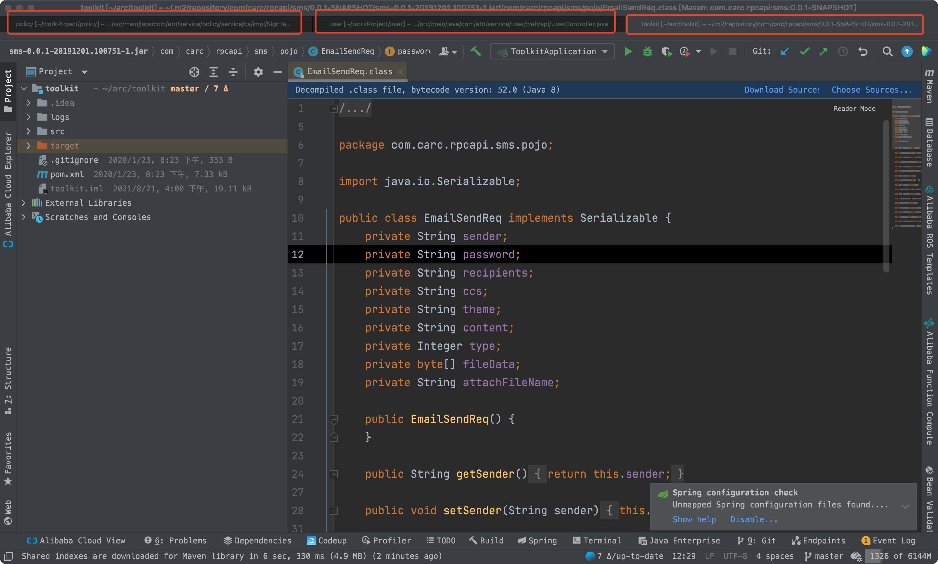Click locate file crosshair in Project panel

[194, 72]
